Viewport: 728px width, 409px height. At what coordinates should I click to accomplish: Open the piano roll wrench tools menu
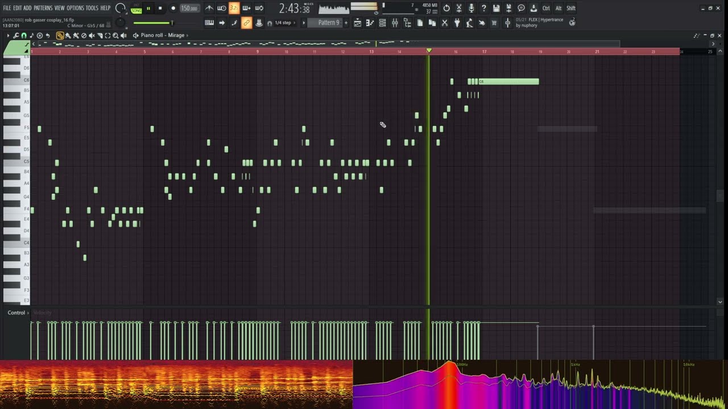tap(16, 35)
